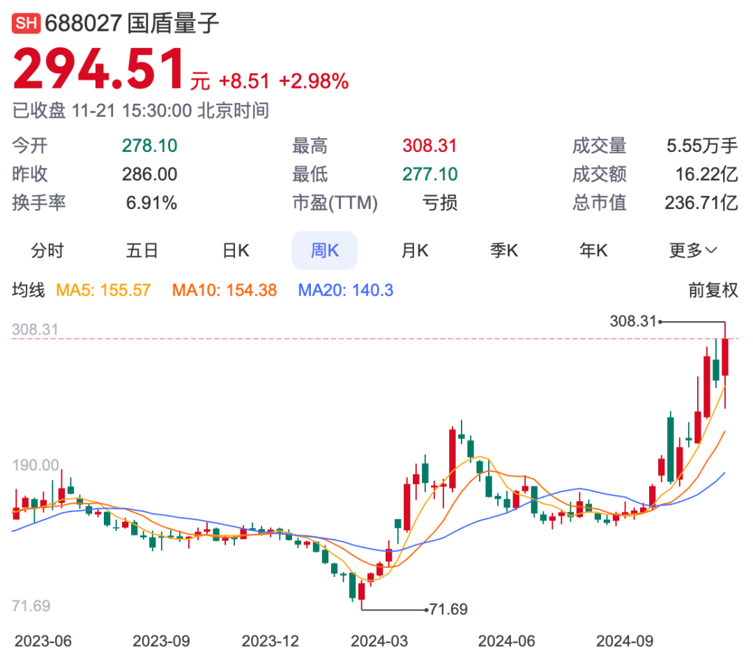Open the 月K monthly candlestick tab
Viewport: 753px width, 662px height.
coord(414,251)
